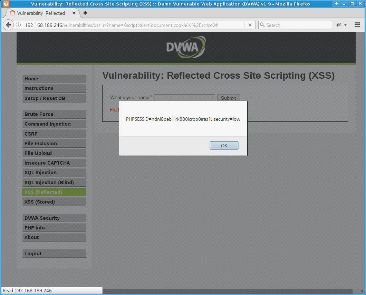Click the scrollbar right arrow
Image resolution: width=366 pixels, height=295 pixels.
(x=362, y=291)
